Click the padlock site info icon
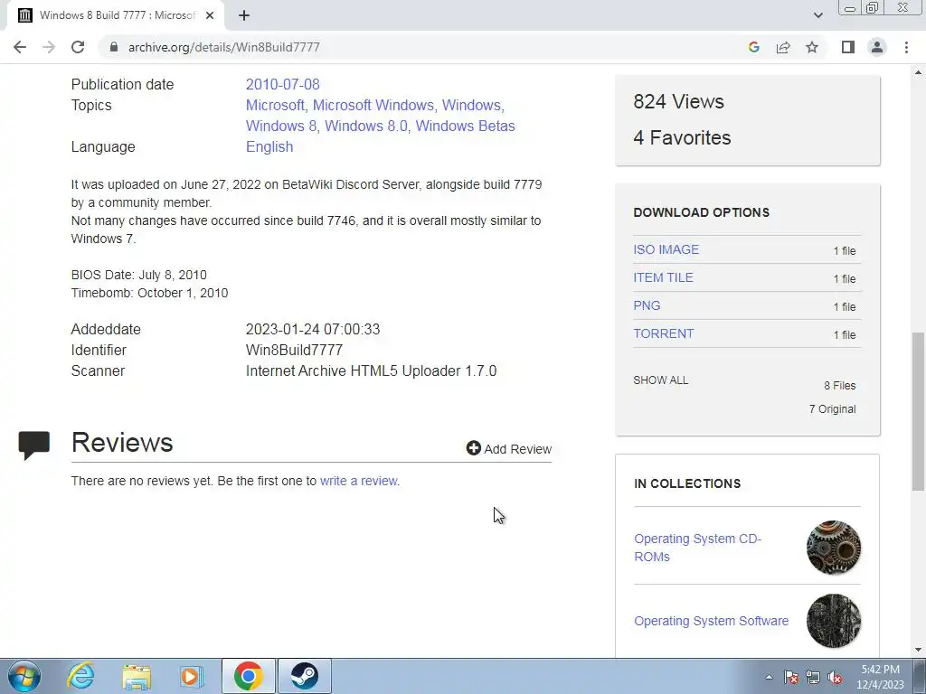926x694 pixels. click(x=114, y=47)
